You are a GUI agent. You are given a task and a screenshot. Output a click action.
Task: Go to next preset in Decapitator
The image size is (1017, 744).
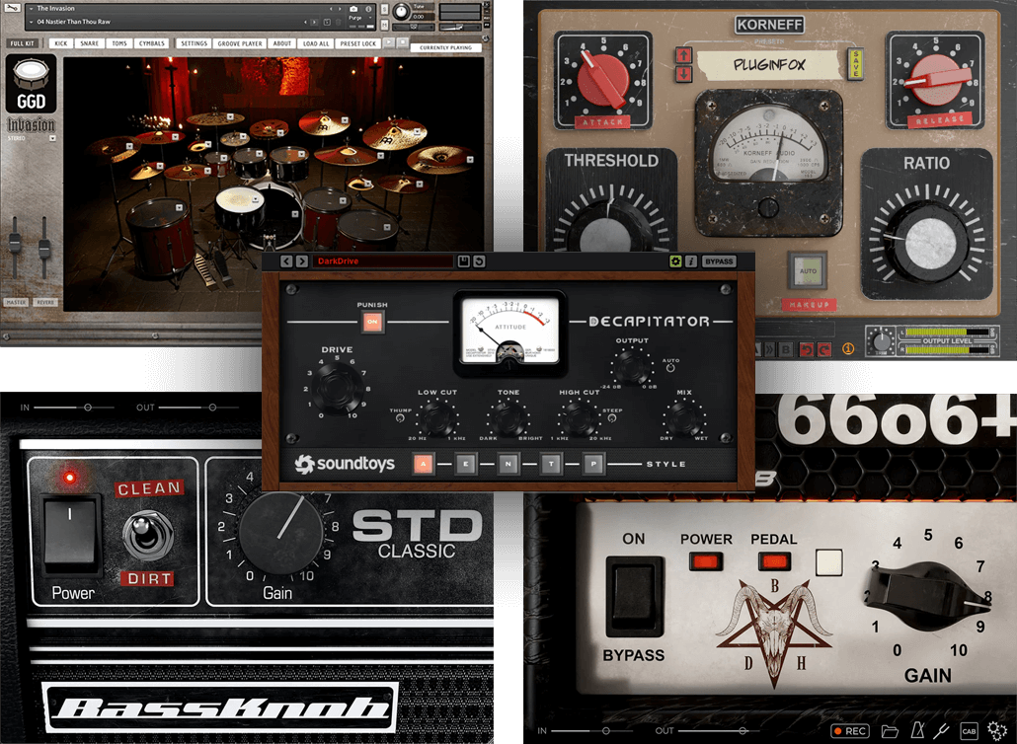point(301,261)
